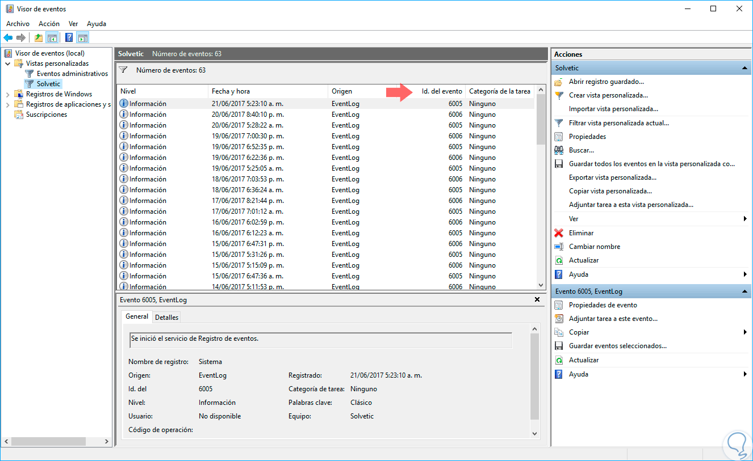The width and height of the screenshot is (753, 461).
Task: Click the Abrir registro guardado folder icon
Action: click(559, 82)
